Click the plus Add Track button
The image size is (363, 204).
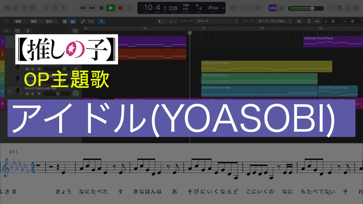point(6,31)
